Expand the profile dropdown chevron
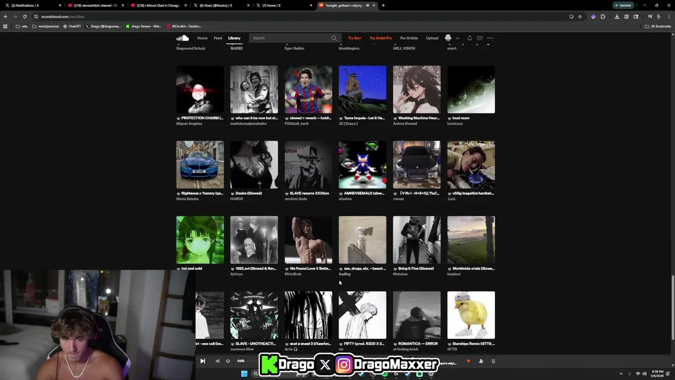The height and width of the screenshot is (380, 675). (458, 38)
